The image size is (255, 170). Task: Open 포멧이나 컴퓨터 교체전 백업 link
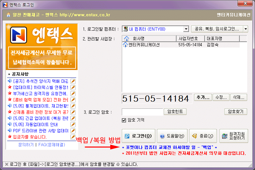coord(169,148)
